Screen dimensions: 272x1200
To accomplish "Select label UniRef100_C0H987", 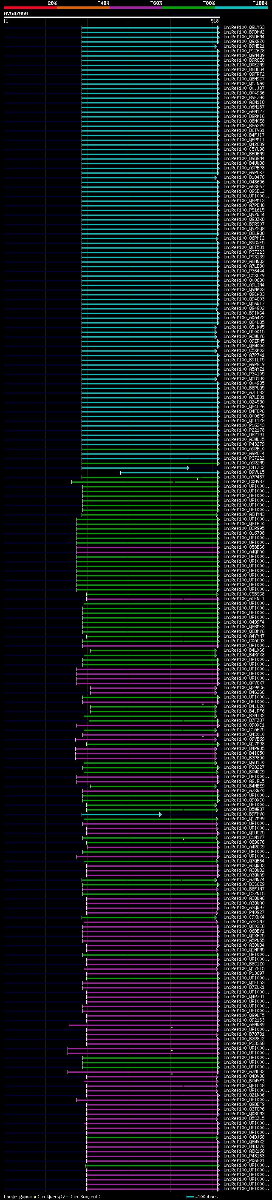I will click(x=244, y=482).
